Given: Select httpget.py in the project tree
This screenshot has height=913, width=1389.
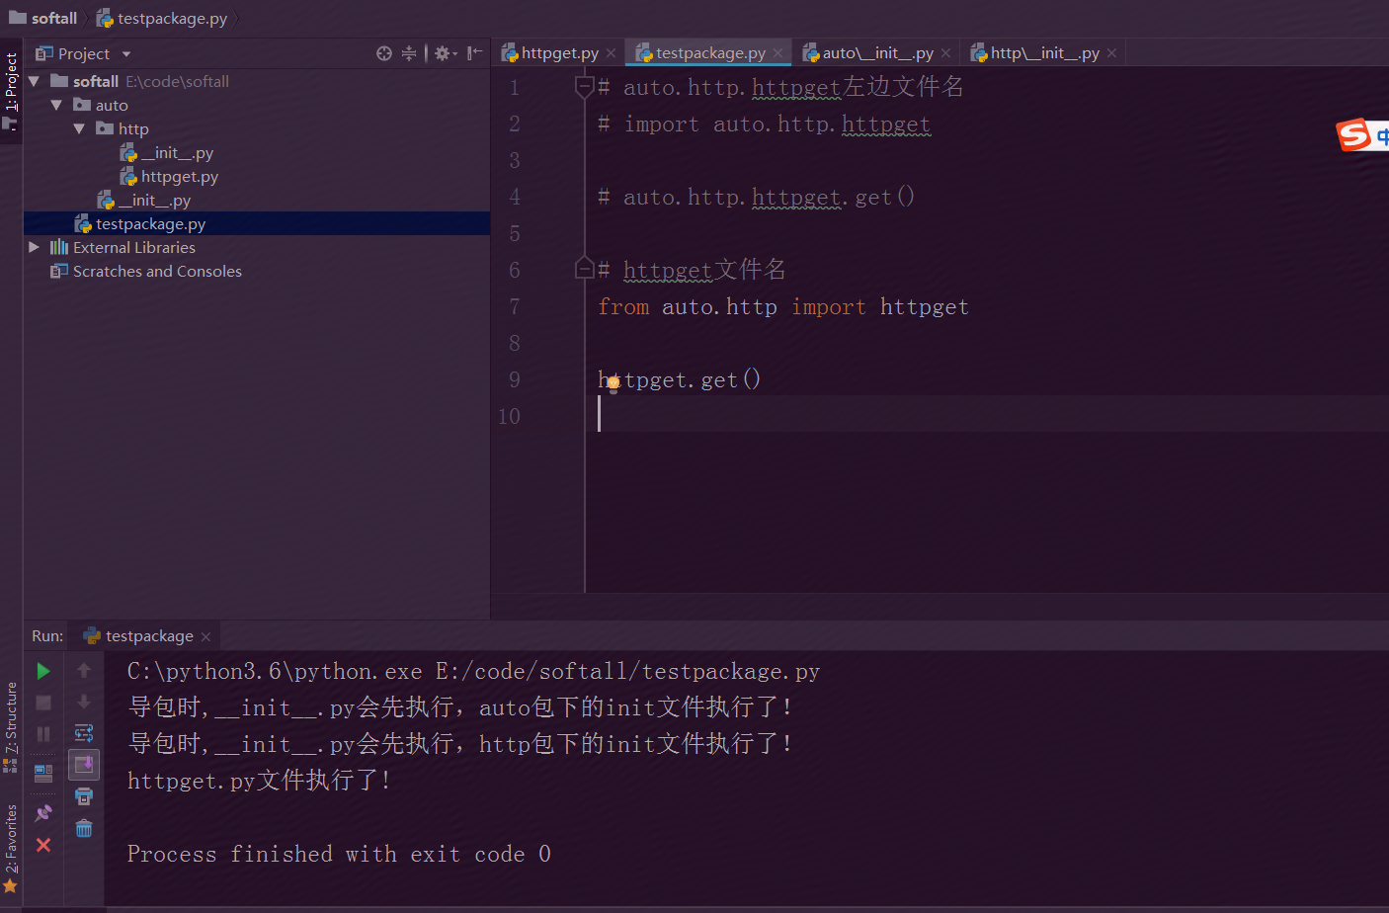Looking at the screenshot, I should pos(179,177).
